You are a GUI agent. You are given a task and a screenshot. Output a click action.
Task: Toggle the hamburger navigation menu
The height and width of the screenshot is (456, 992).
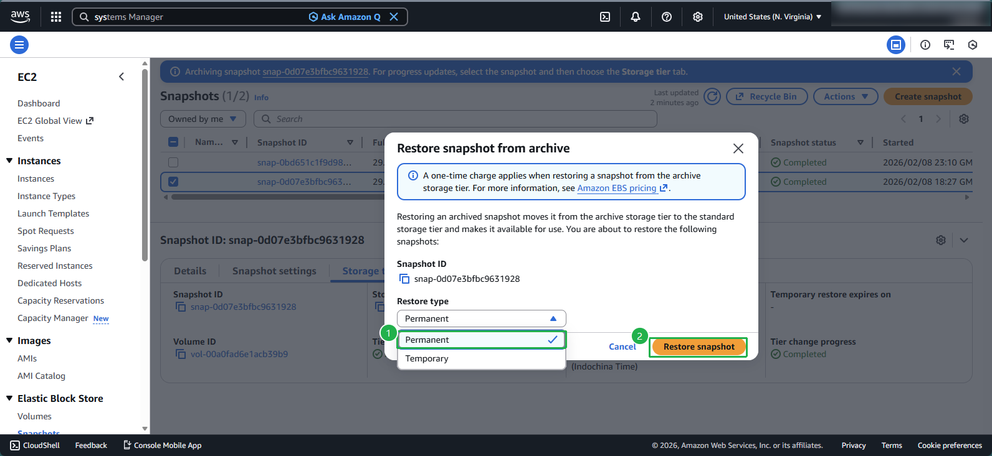pyautogui.click(x=19, y=45)
